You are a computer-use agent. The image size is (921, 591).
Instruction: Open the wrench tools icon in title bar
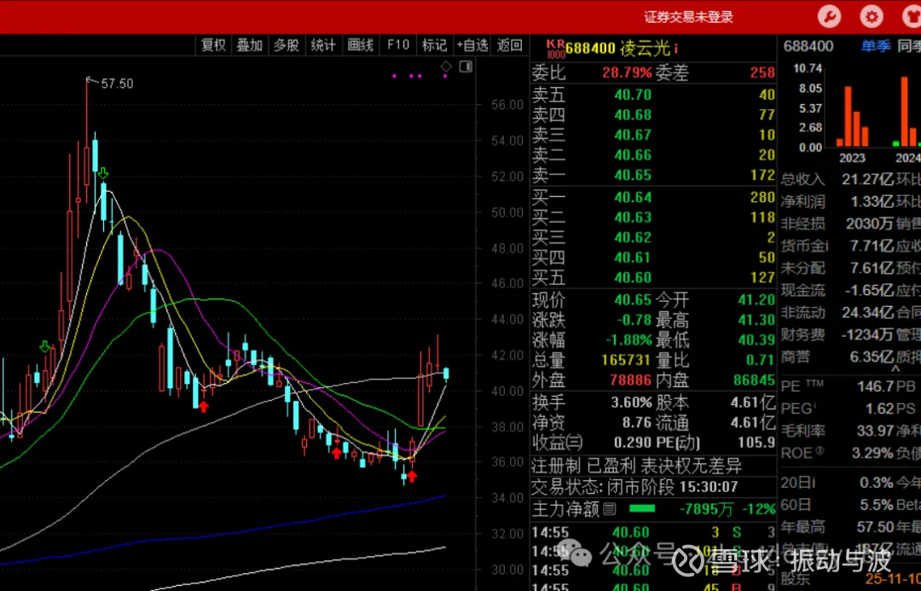830,16
